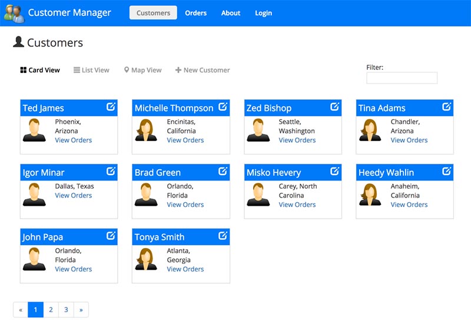The width and height of the screenshot is (471, 325).
Task: Edit Brad Green via pencil icon
Action: (223, 171)
